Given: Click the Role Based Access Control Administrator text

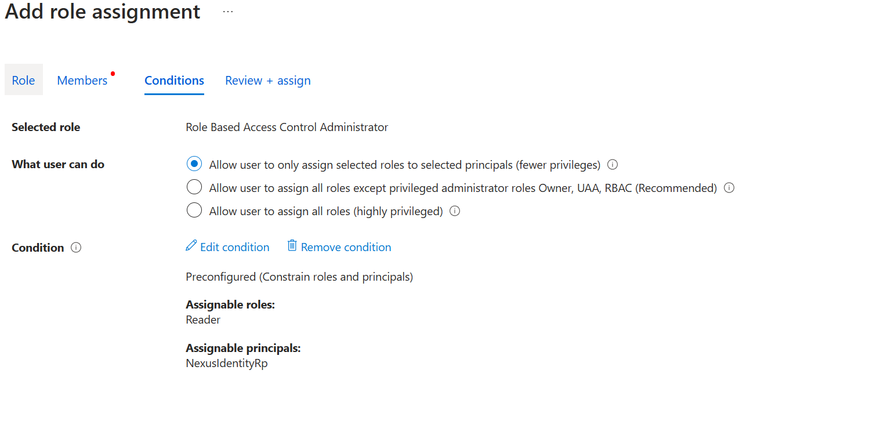Looking at the screenshot, I should click(287, 127).
